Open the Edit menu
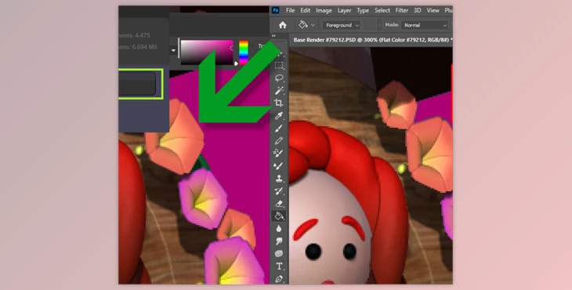 (x=306, y=10)
